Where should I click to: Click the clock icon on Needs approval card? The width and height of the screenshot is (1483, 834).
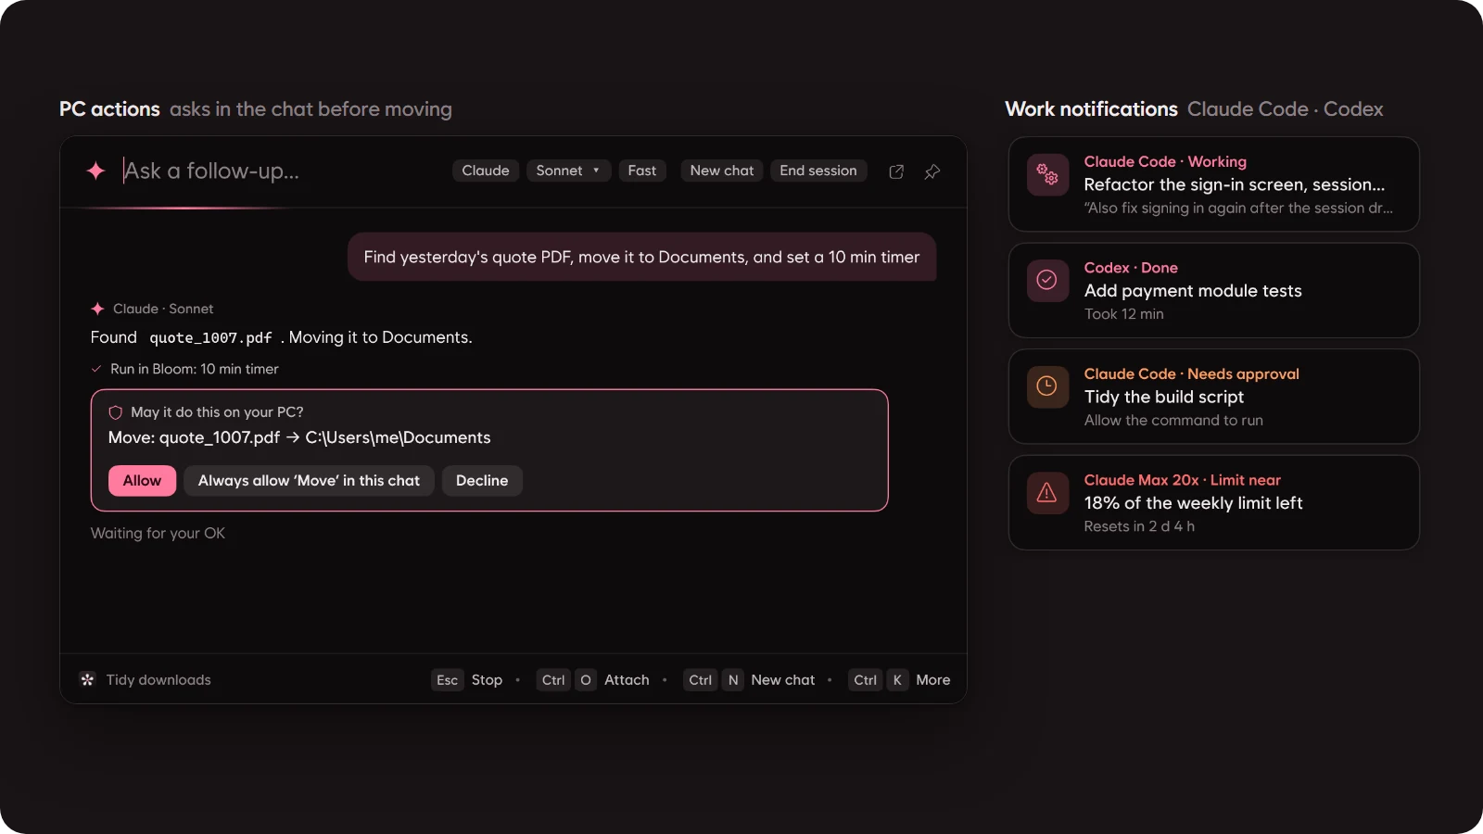pos(1047,386)
